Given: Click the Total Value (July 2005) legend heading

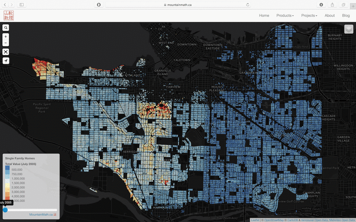Looking at the screenshot, I should [x=21, y=164].
